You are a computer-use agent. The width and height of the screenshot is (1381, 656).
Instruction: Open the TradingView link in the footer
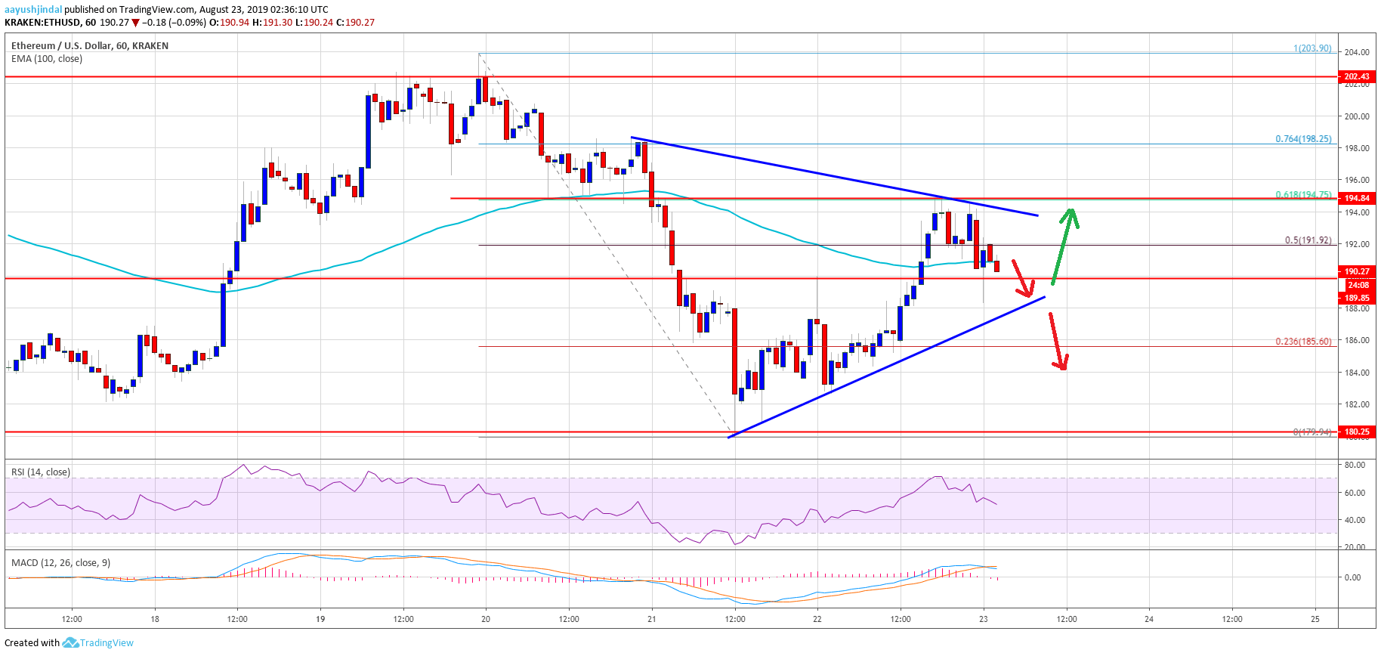(107, 643)
